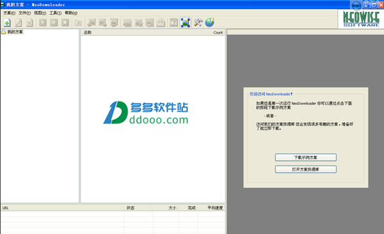This screenshot has width=384, height=234.
Task: Click the 打开方案资源库 button
Action: click(x=306, y=169)
